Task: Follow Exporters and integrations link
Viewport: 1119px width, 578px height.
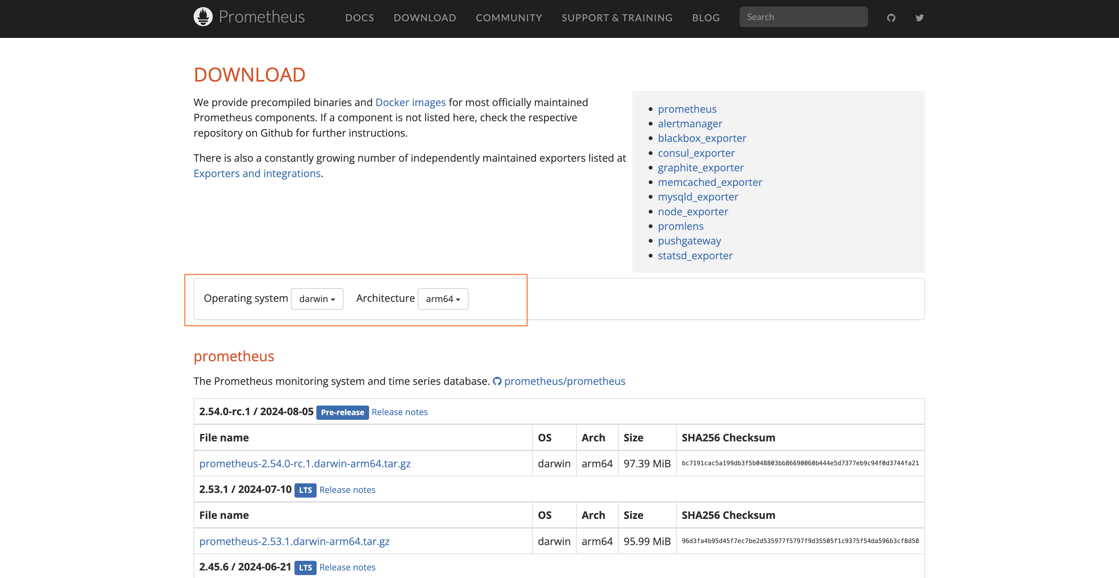Action: [257, 174]
